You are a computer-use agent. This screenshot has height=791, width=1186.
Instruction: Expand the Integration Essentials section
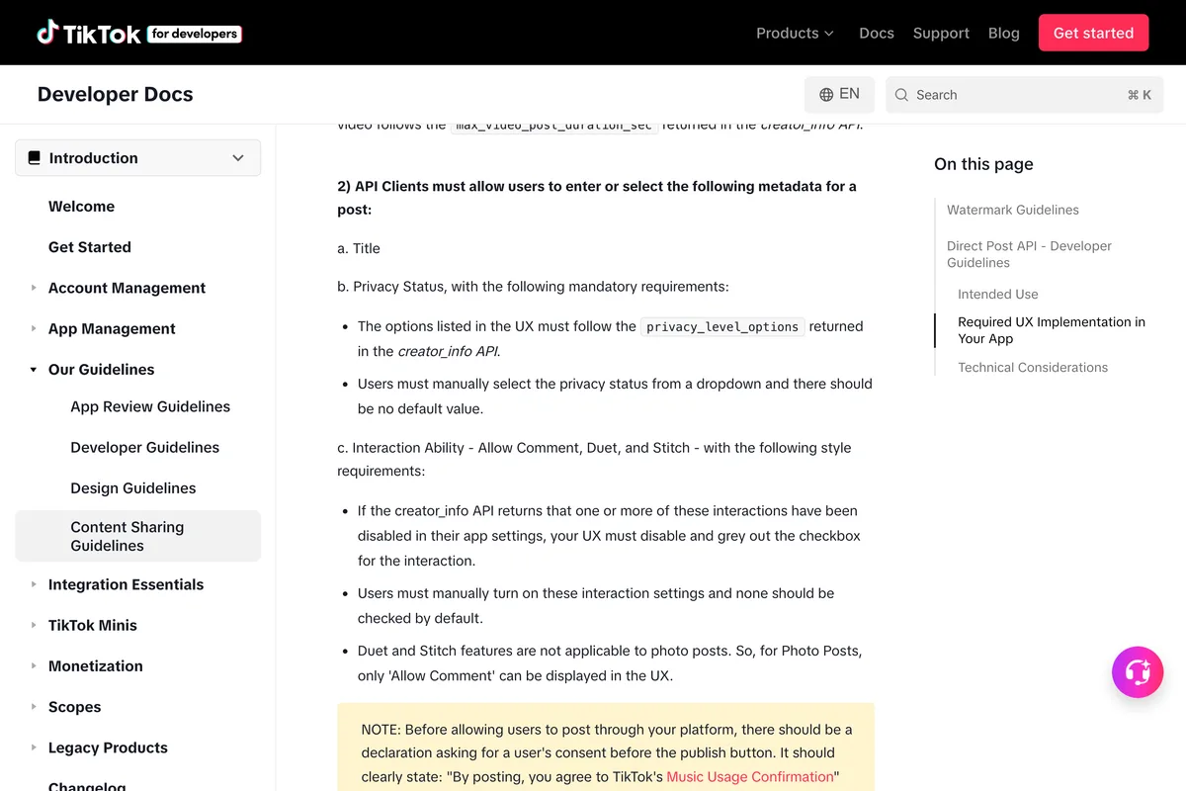[126, 584]
